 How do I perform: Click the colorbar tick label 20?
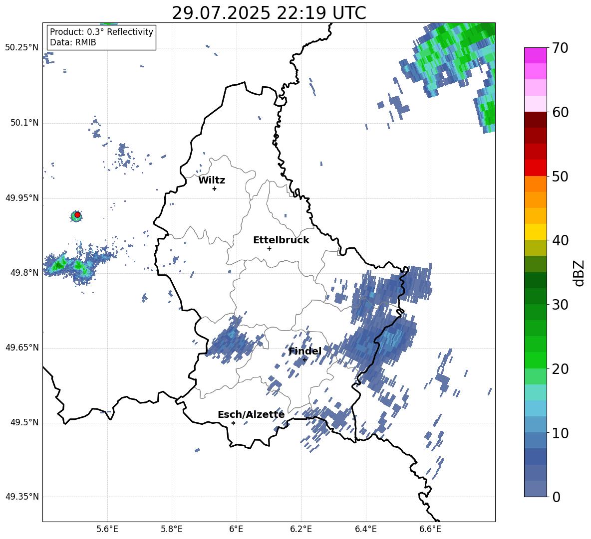click(560, 368)
